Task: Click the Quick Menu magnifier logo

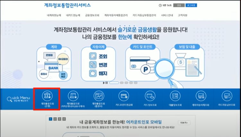Action: pos(10,99)
